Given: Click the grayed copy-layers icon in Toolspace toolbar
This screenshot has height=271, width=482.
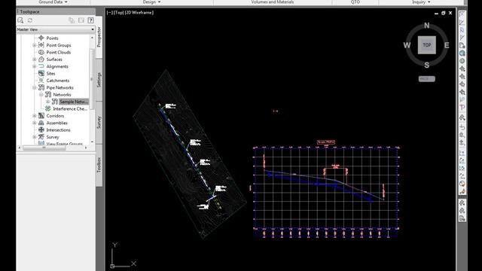Looking at the screenshot, I should point(72,20).
